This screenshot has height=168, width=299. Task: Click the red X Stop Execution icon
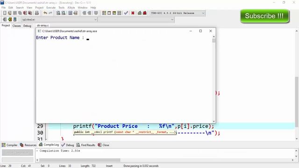133,13
